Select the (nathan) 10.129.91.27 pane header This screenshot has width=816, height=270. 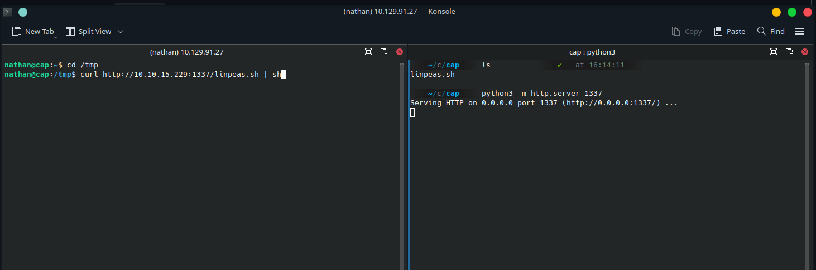tap(187, 52)
